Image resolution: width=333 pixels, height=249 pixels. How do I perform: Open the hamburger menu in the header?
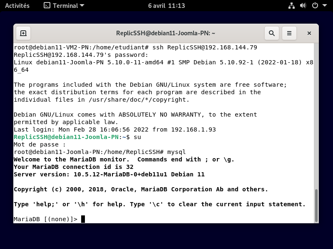289,33
